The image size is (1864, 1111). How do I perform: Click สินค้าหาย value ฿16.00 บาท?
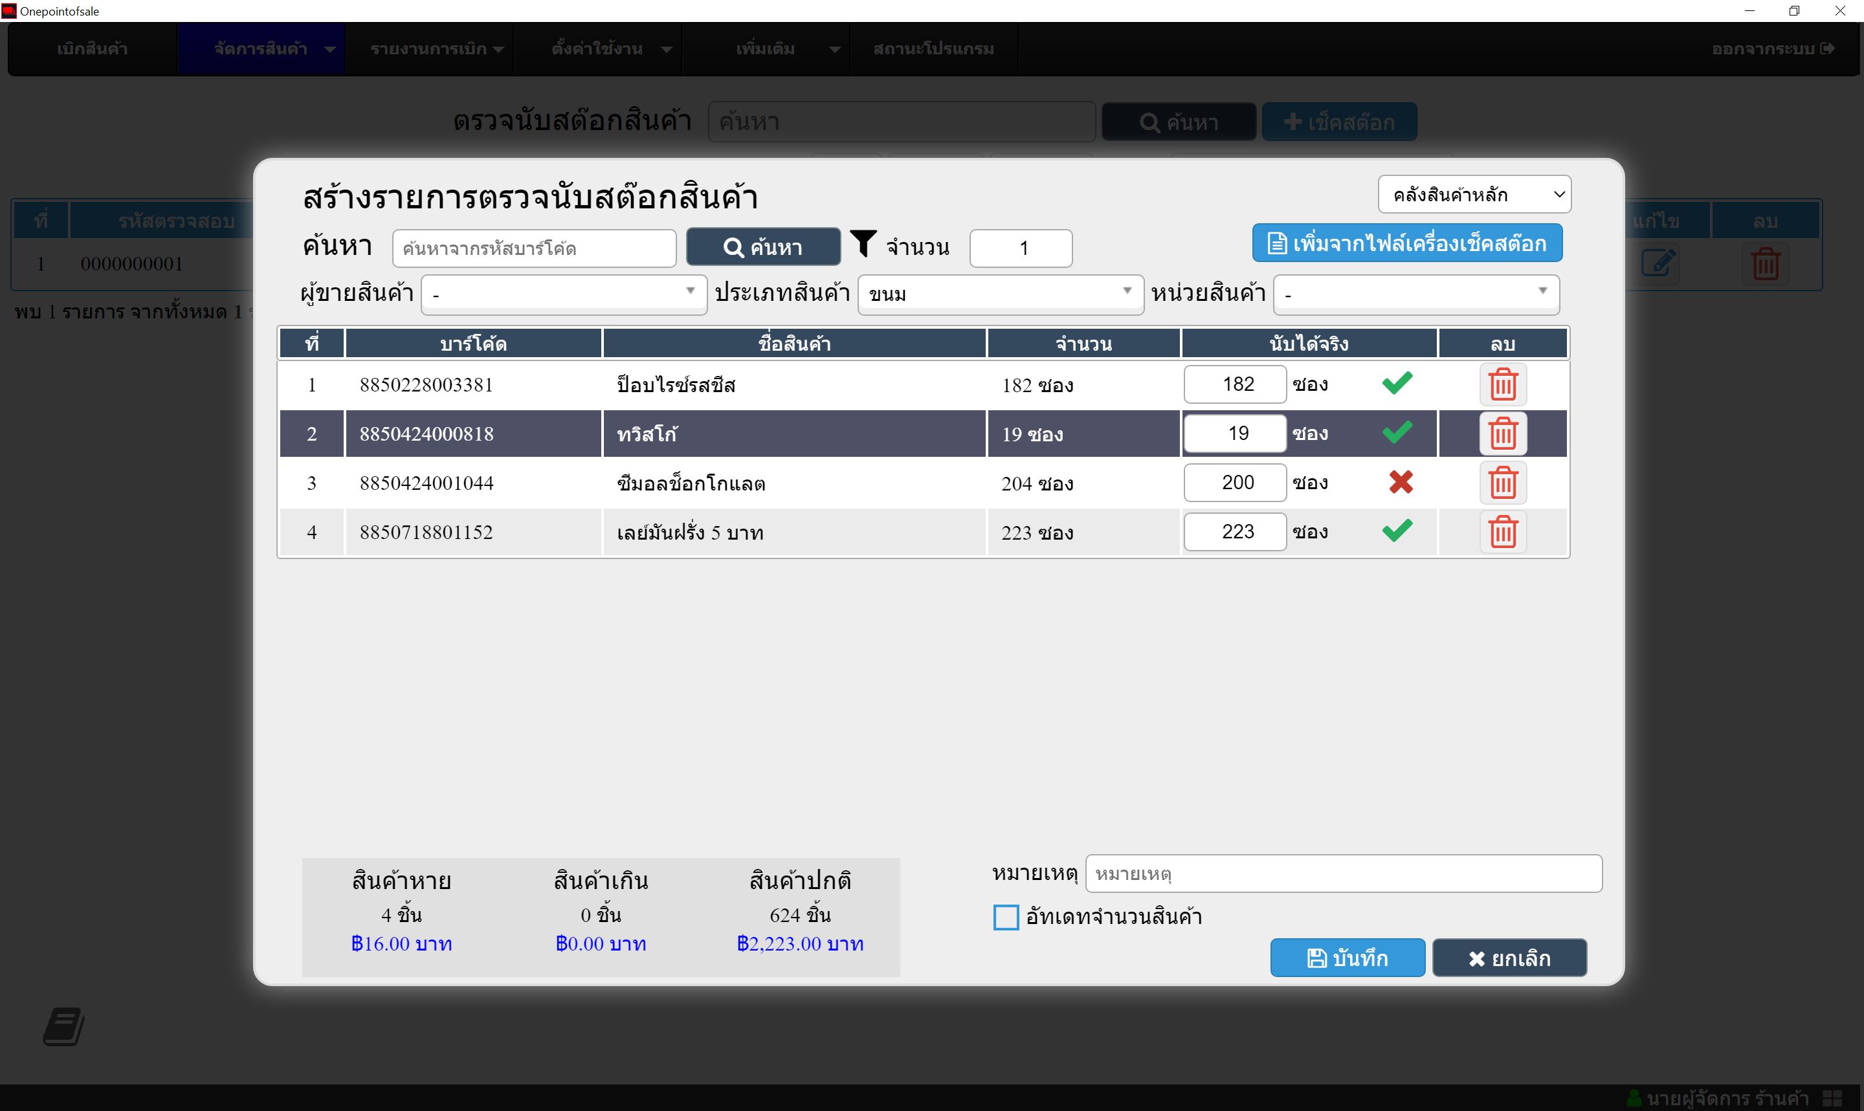tap(401, 943)
